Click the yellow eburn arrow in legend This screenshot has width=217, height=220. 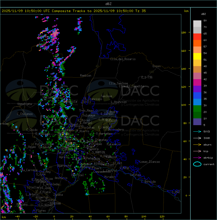click(197, 145)
